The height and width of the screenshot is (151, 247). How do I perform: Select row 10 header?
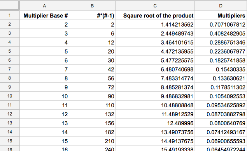tap(10, 96)
